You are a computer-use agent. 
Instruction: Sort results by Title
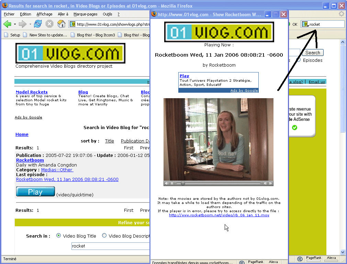[109, 141]
